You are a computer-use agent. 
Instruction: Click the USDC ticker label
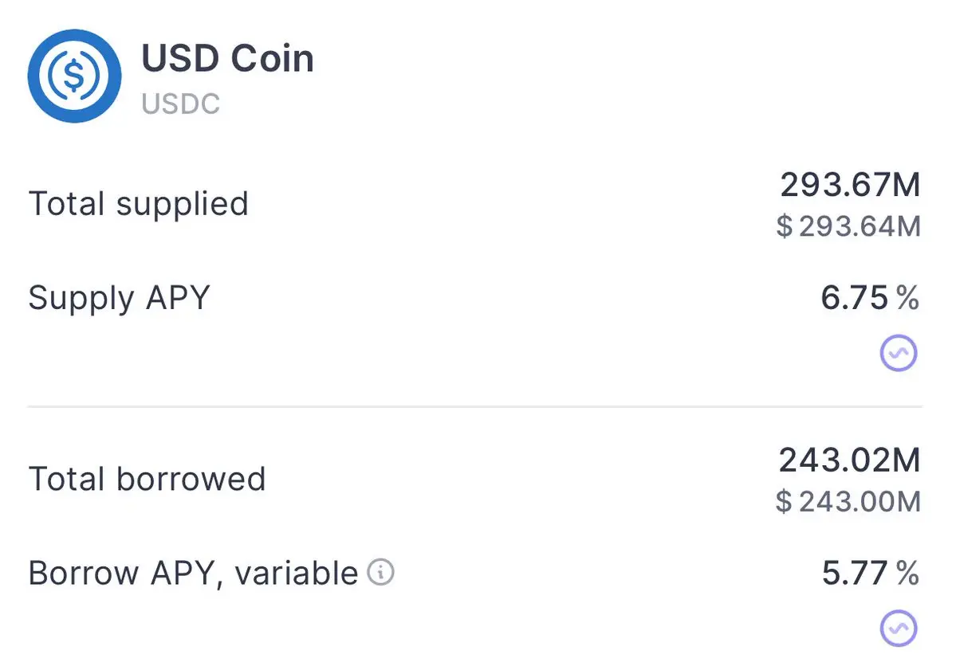pyautogui.click(x=180, y=104)
